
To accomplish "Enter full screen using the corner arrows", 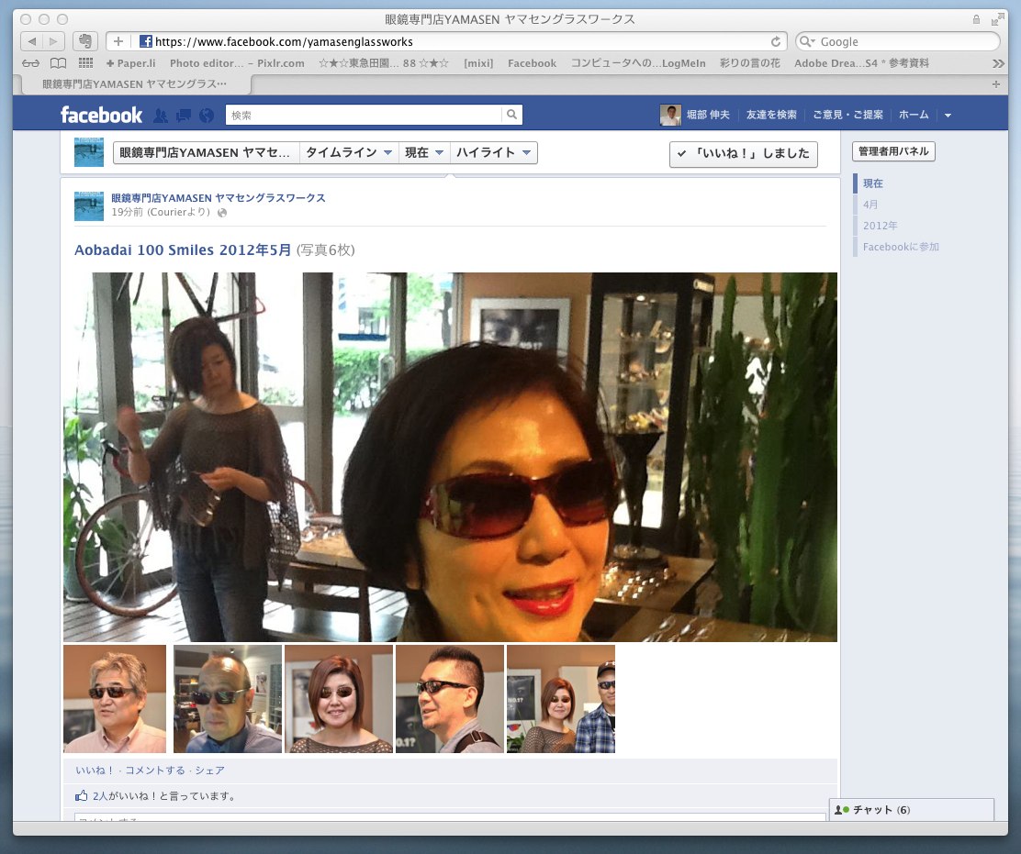I will pos(997,19).
